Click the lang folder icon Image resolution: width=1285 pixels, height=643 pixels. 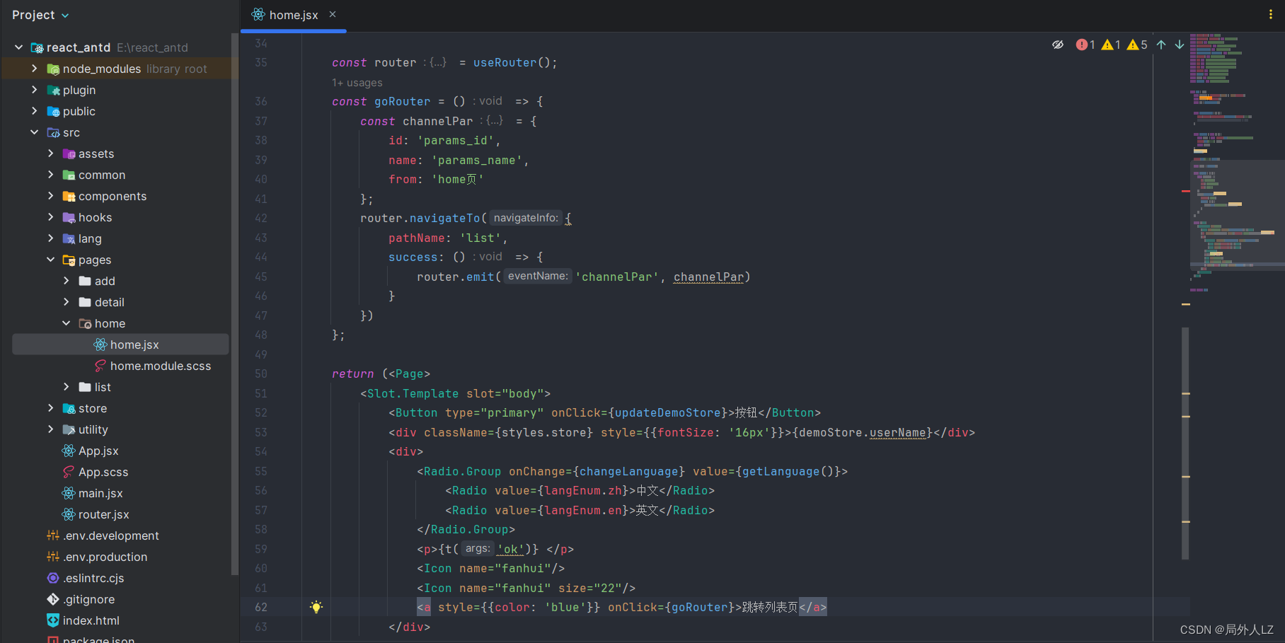[69, 238]
